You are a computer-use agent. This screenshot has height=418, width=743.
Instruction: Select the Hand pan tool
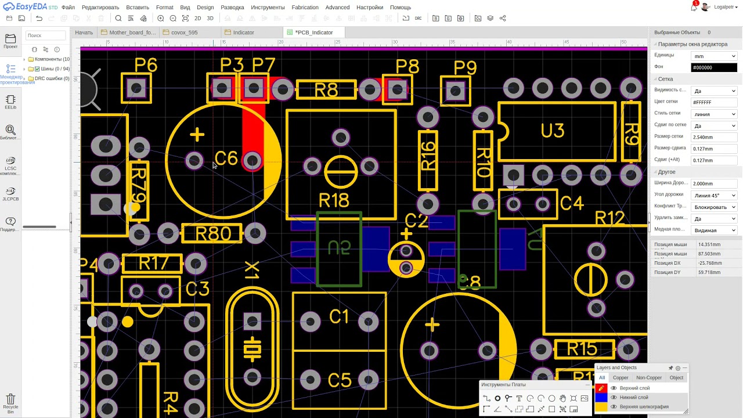[562, 398]
